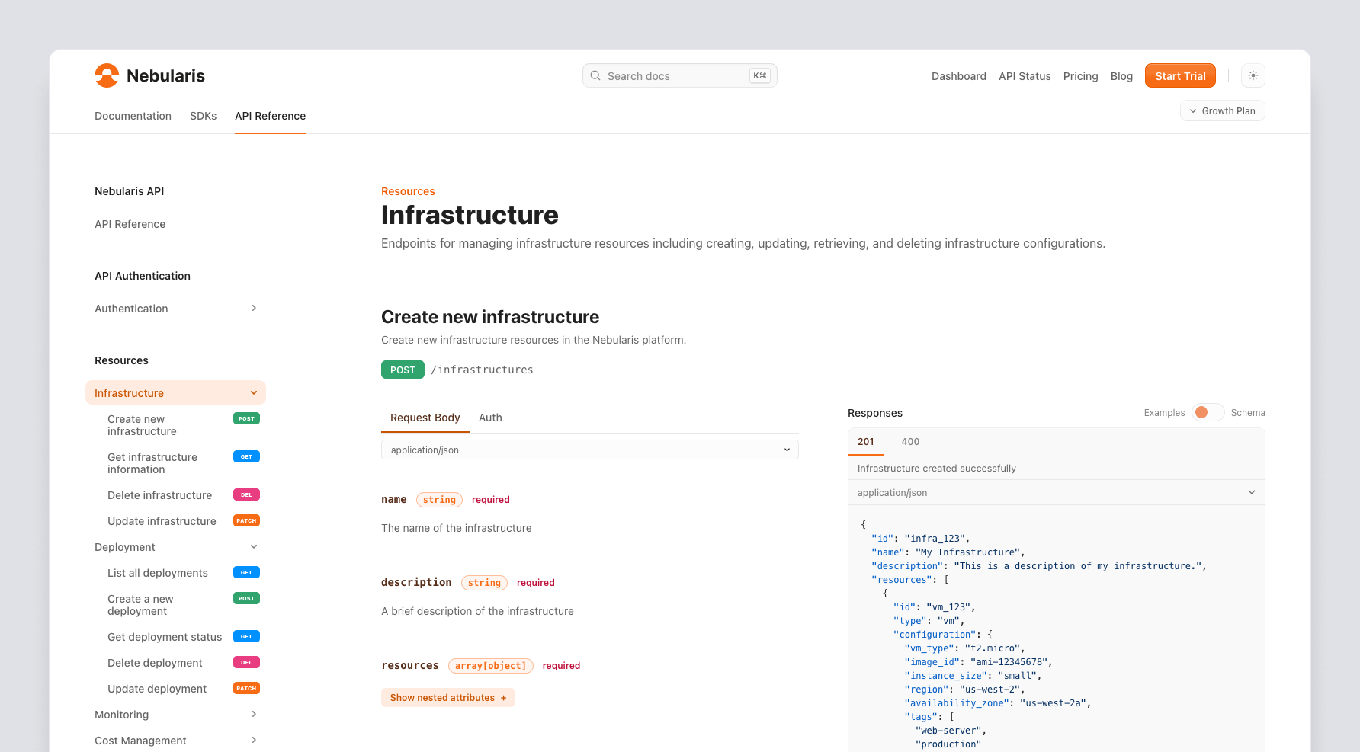Viewport: 1360px width, 752px height.
Task: Select the PATCH badge next to Update deployment
Action: 246,688
